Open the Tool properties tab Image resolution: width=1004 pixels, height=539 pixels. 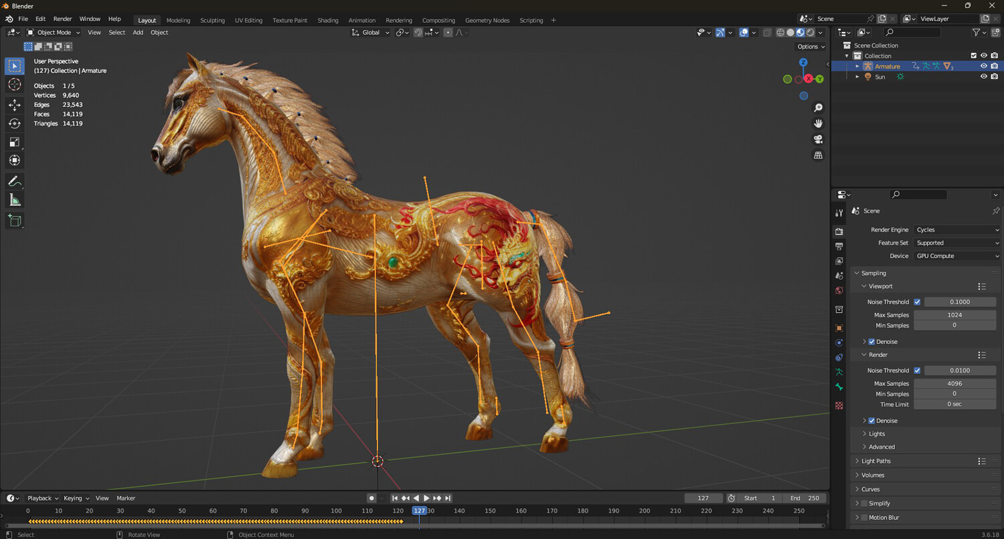(x=839, y=213)
